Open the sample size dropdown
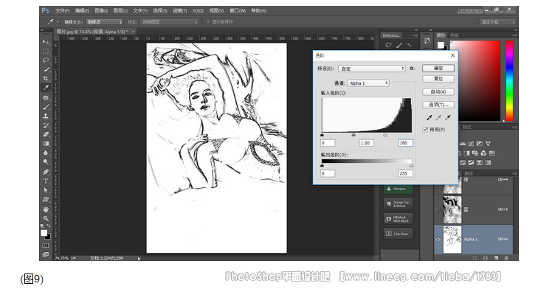Screen dimensions: 538x289 pyautogui.click(x=104, y=21)
